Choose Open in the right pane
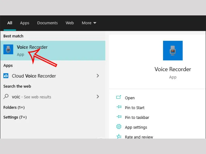The image size is (206, 154). tap(130, 98)
